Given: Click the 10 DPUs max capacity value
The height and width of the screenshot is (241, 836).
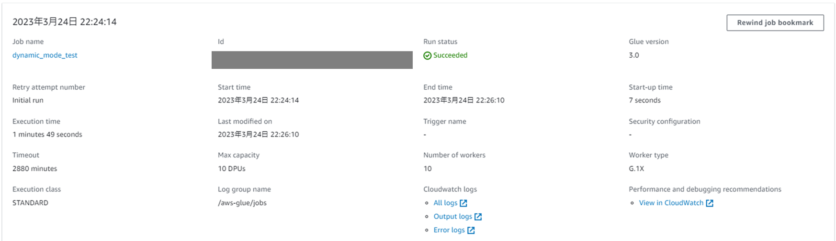Looking at the screenshot, I should click(x=232, y=168).
